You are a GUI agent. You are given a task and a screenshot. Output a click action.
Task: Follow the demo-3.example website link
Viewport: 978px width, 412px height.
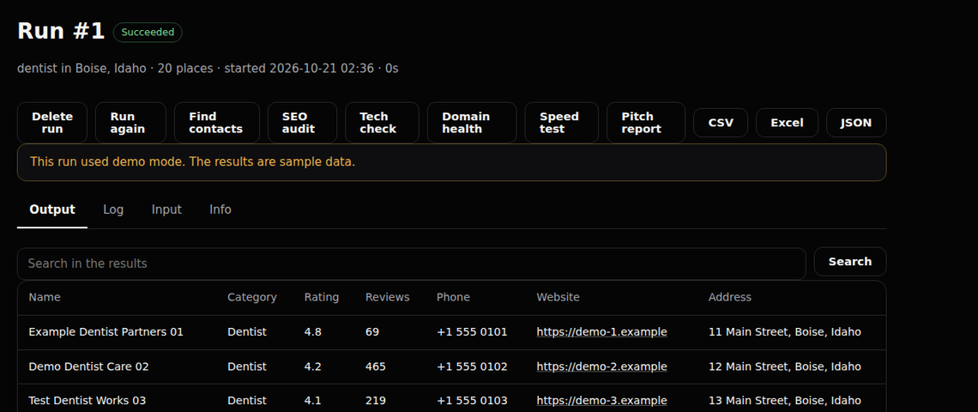pos(602,401)
